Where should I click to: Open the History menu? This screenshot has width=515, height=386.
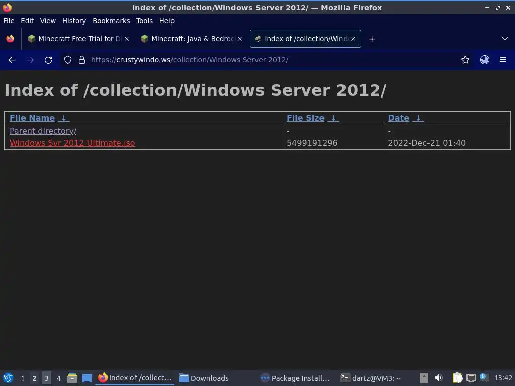[74, 21]
